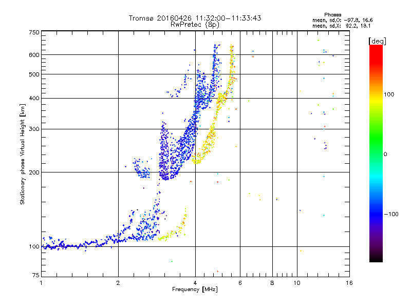Click the y-axis tick label '600'
This screenshot has height=308, width=411.
(x=34, y=55)
